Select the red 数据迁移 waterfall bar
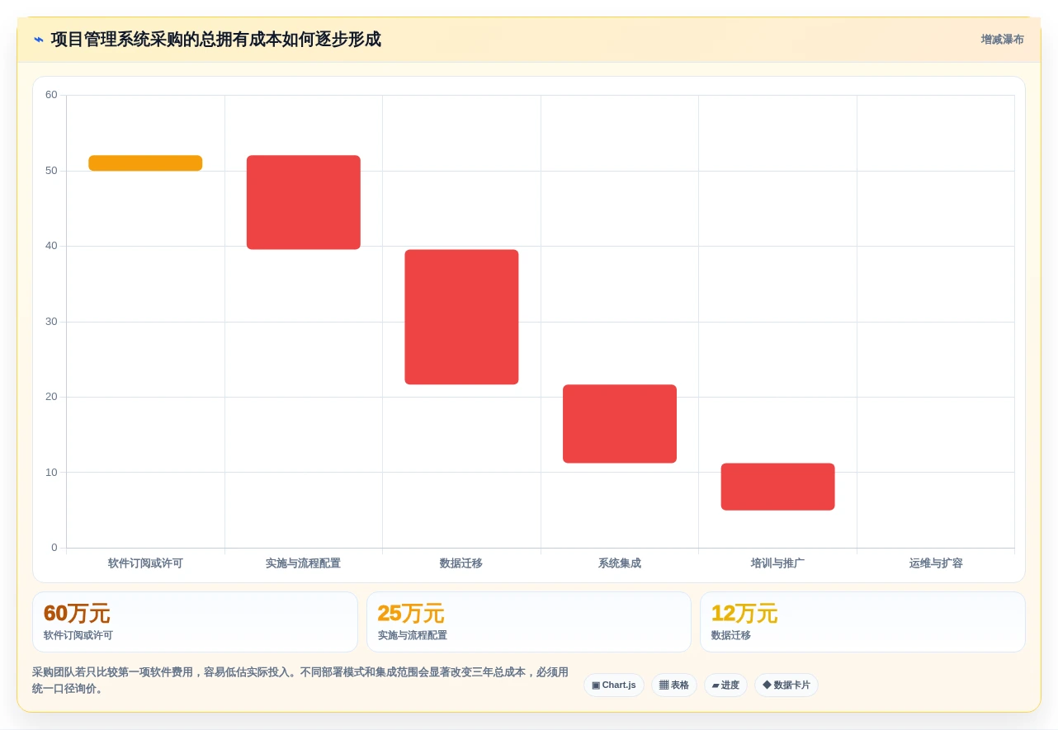 coord(461,317)
